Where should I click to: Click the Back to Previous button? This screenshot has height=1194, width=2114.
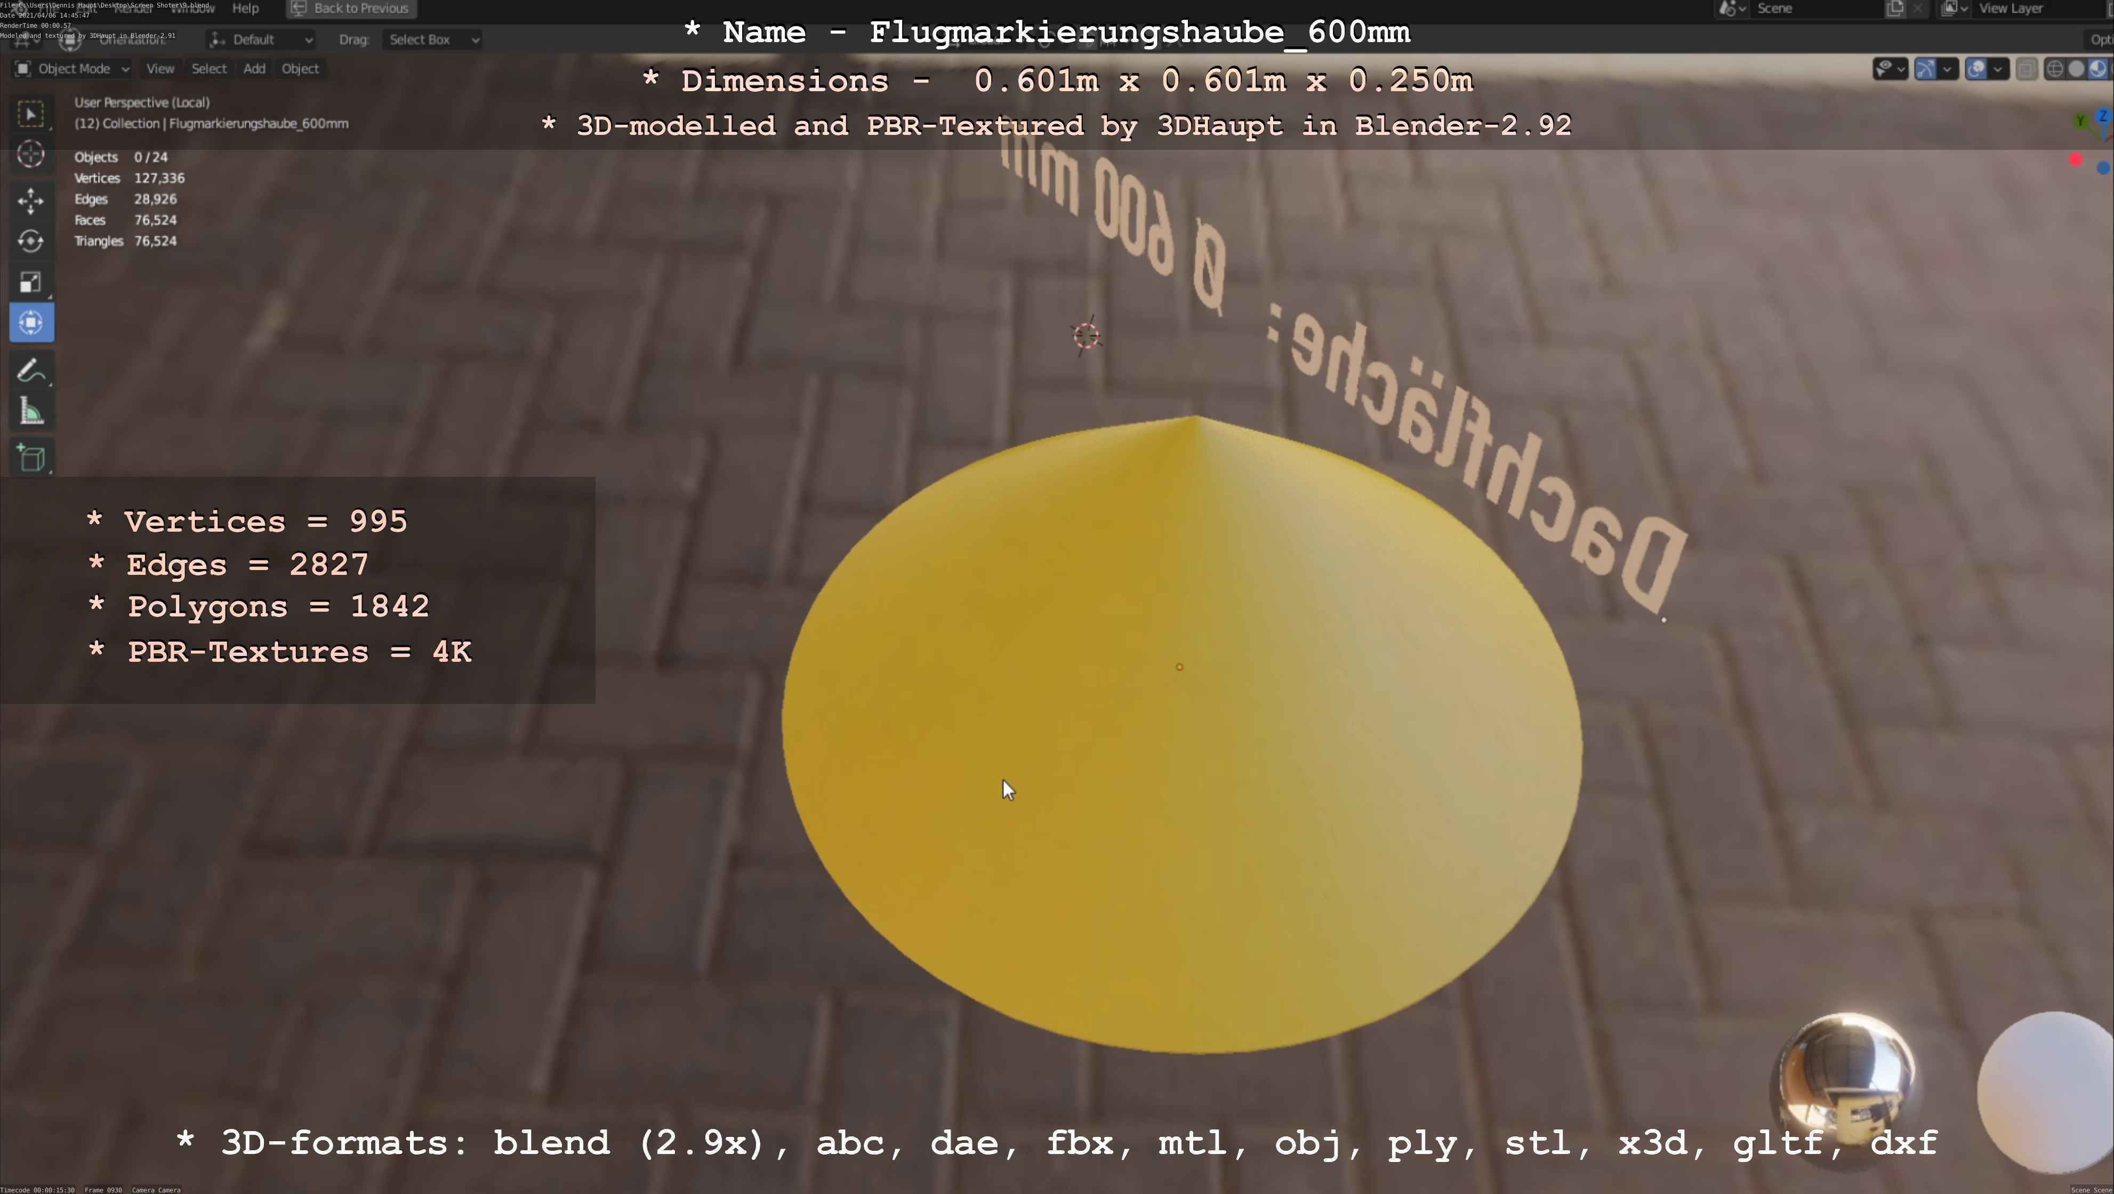[351, 8]
